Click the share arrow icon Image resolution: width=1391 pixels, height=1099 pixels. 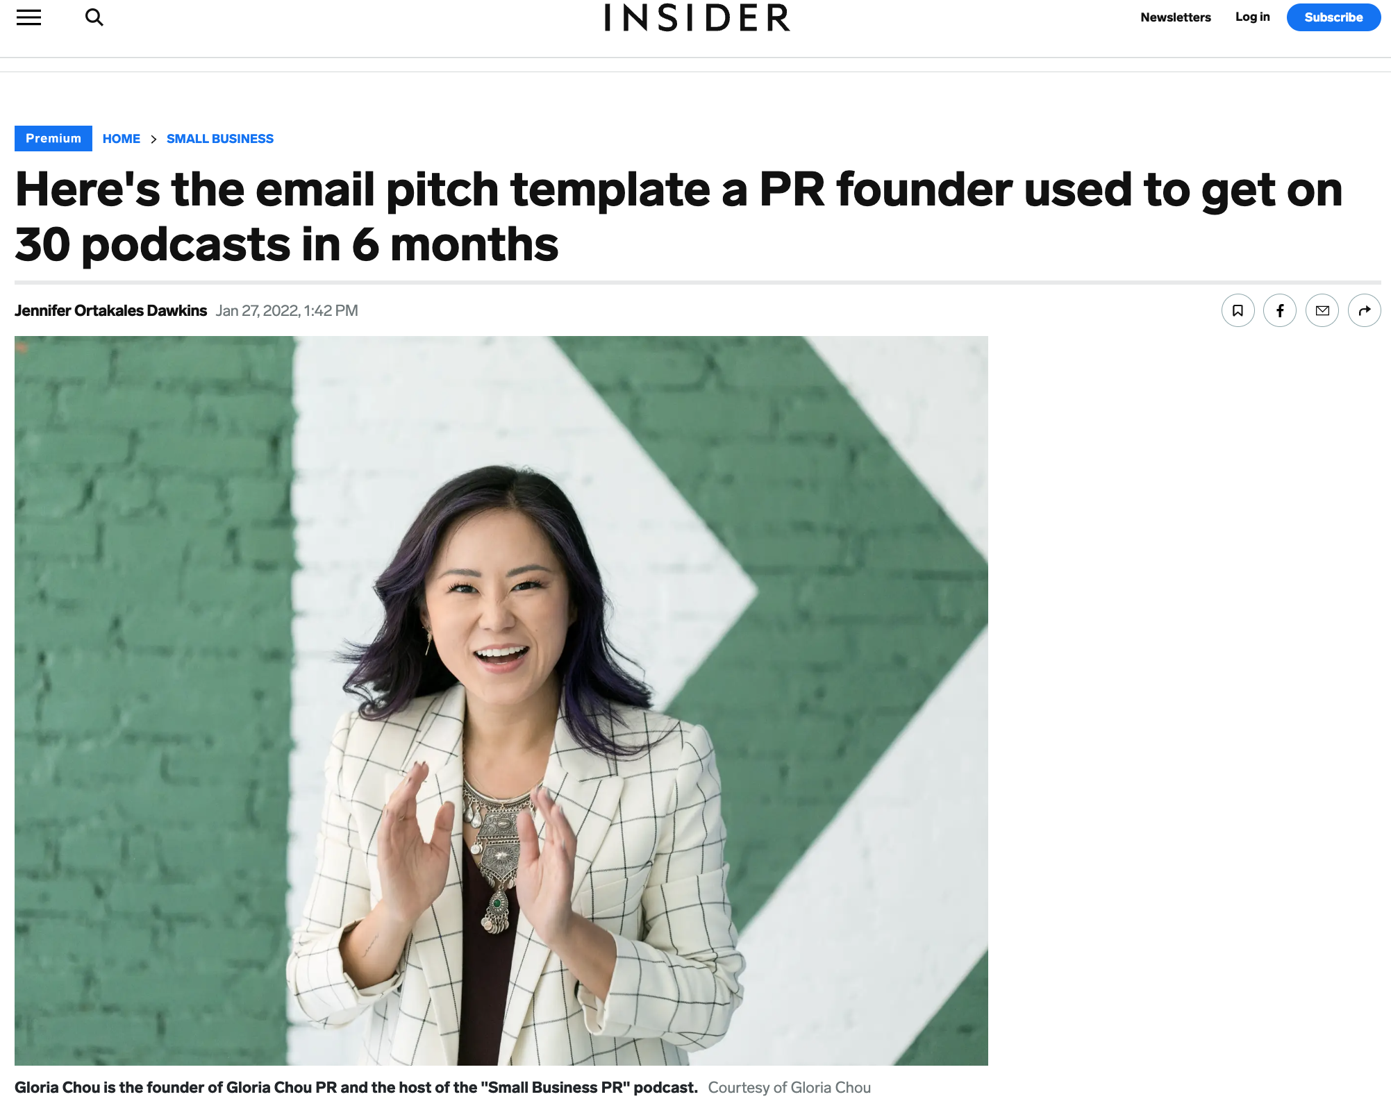coord(1365,310)
